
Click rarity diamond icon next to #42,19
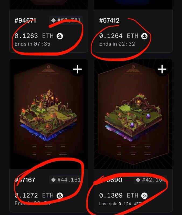[x=138, y=180]
